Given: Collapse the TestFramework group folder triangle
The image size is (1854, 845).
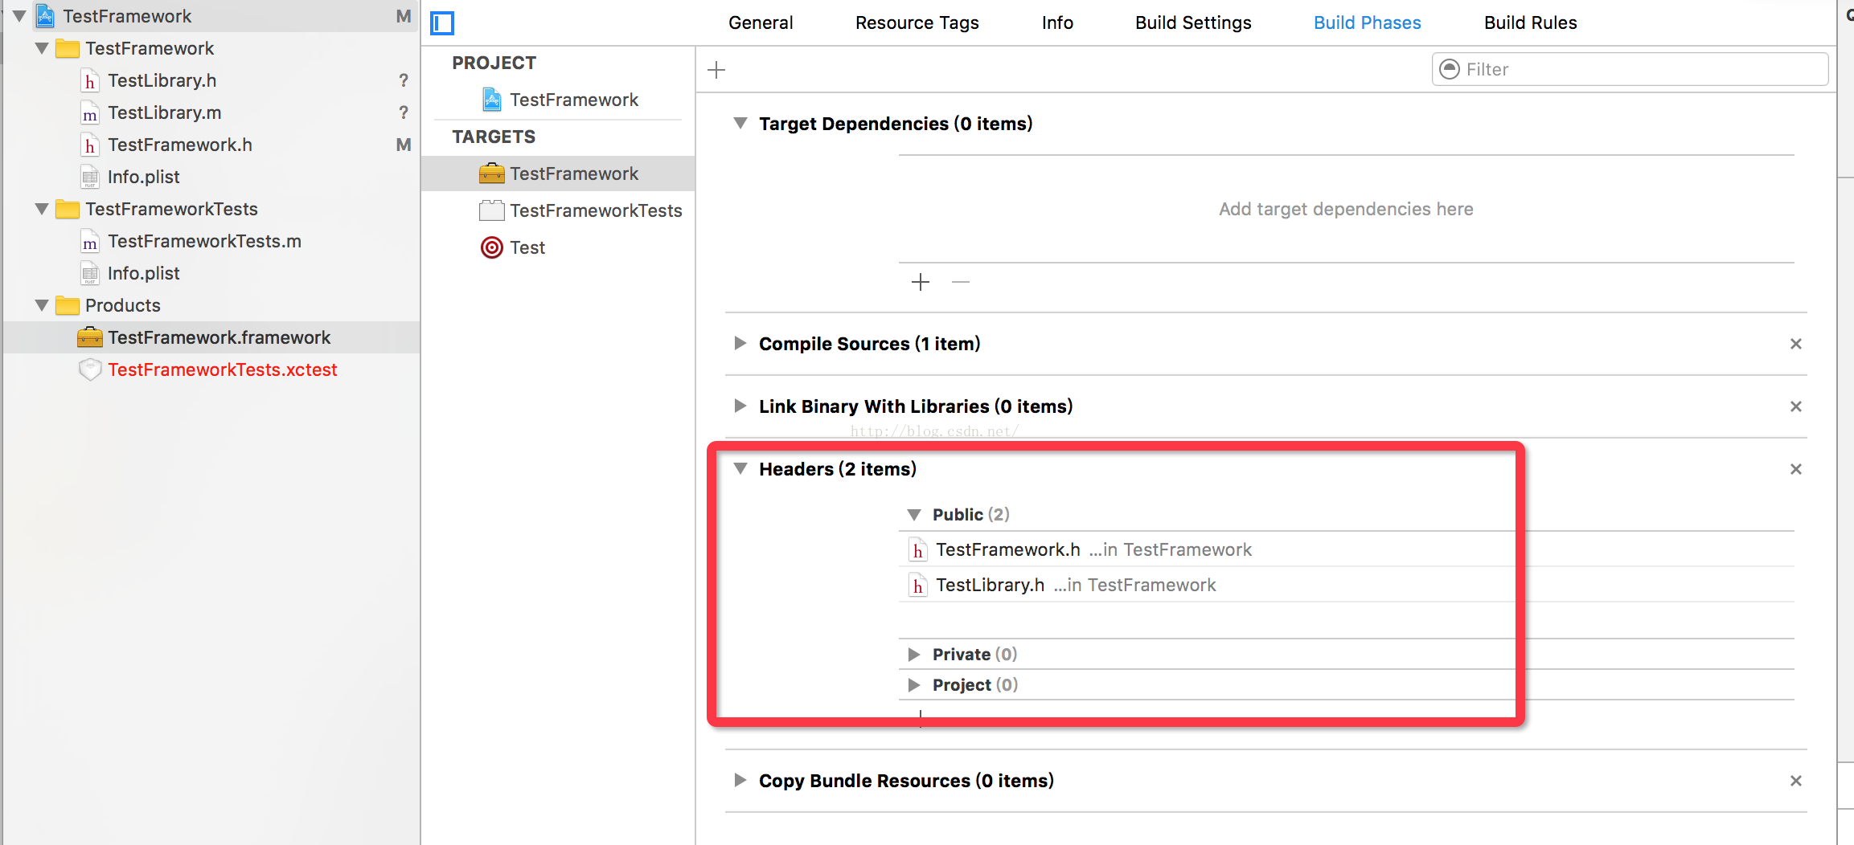Looking at the screenshot, I should (42, 48).
